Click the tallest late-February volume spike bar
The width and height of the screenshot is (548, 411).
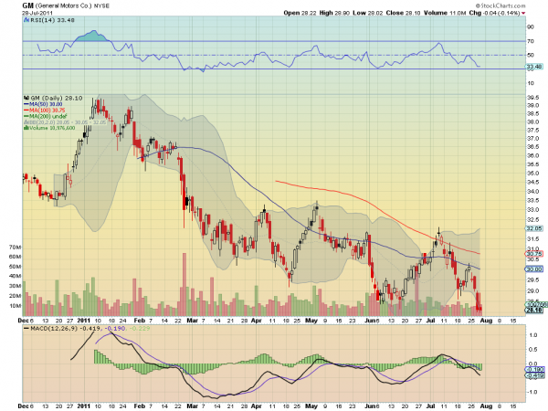(x=184, y=284)
